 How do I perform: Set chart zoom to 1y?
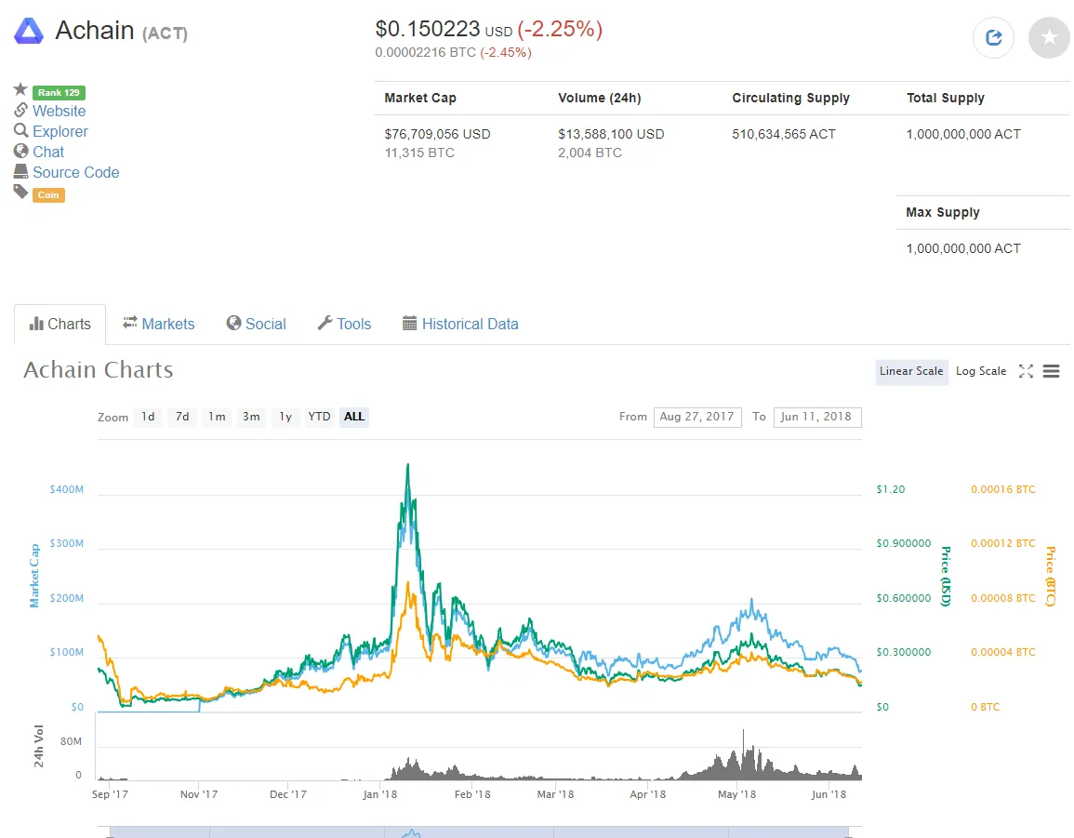tap(285, 417)
